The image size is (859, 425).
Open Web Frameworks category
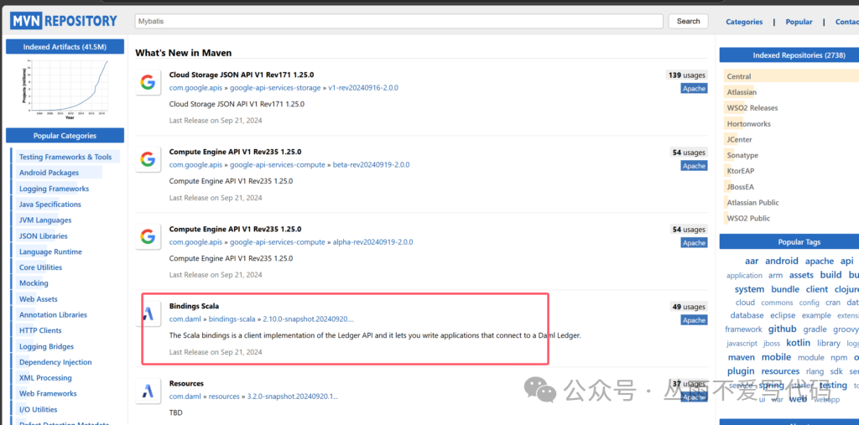pos(48,393)
